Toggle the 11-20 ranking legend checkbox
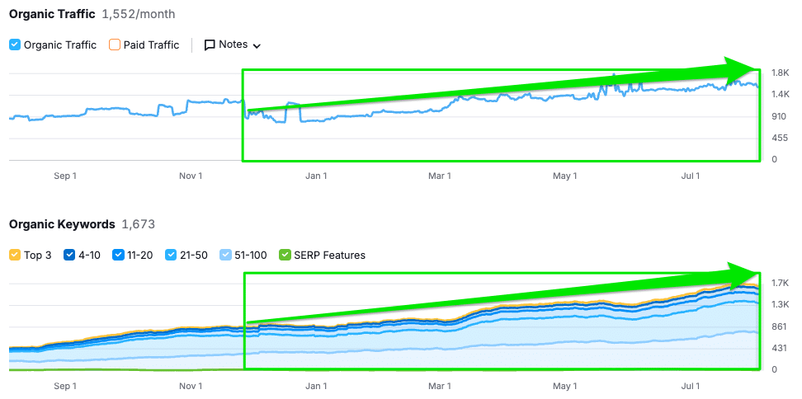This screenshot has height=399, width=802. tap(118, 256)
